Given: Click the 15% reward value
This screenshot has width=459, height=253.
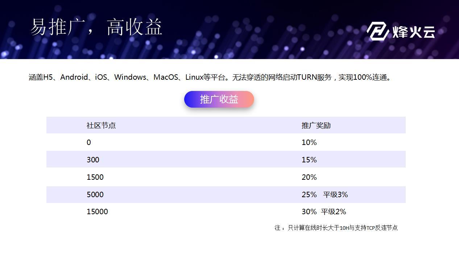Looking at the screenshot, I should pos(309,160).
